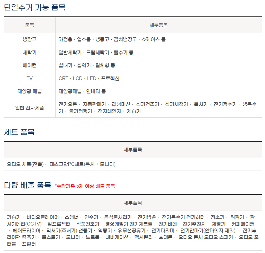Screen dimensions: 265x253
Task: Select the 품목 column header
Action: coord(30,25)
